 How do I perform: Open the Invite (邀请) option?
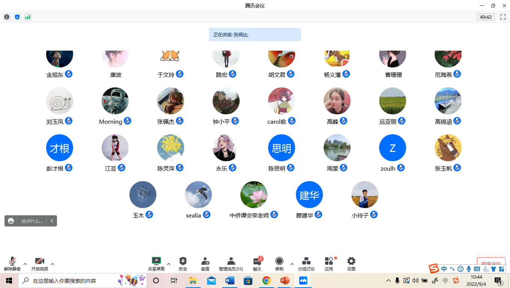[x=205, y=264]
